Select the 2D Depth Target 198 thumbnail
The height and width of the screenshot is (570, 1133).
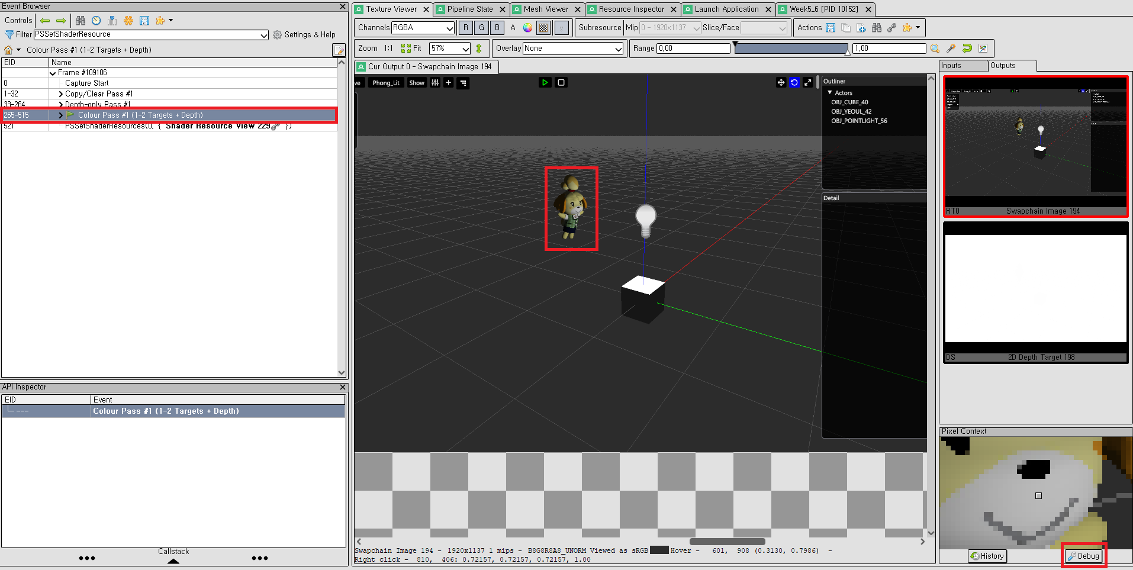1036,292
